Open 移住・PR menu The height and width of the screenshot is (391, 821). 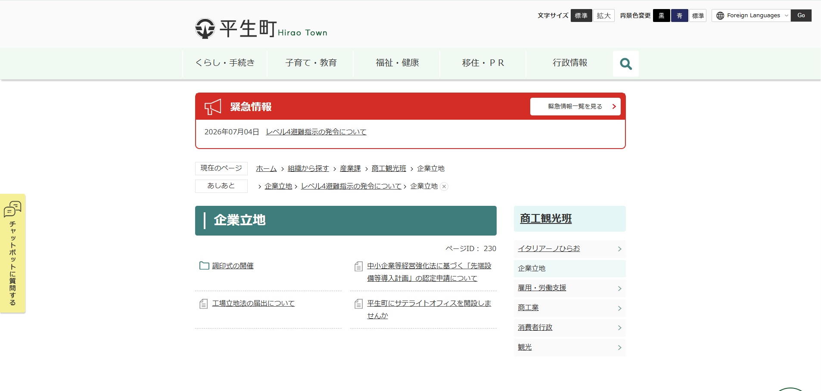click(483, 63)
